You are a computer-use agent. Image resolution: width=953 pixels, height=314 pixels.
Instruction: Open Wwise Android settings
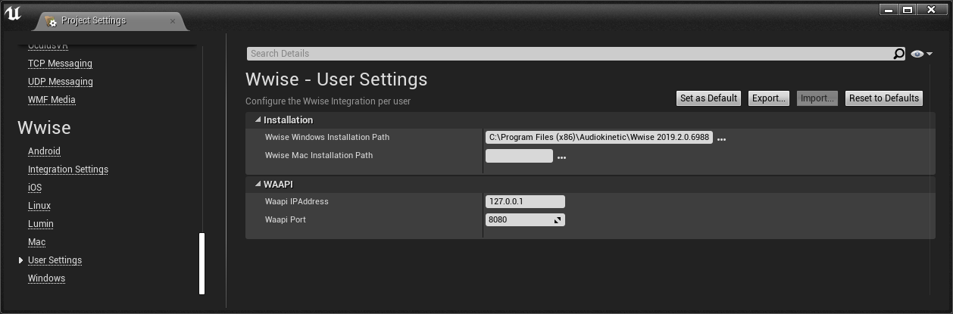point(44,151)
